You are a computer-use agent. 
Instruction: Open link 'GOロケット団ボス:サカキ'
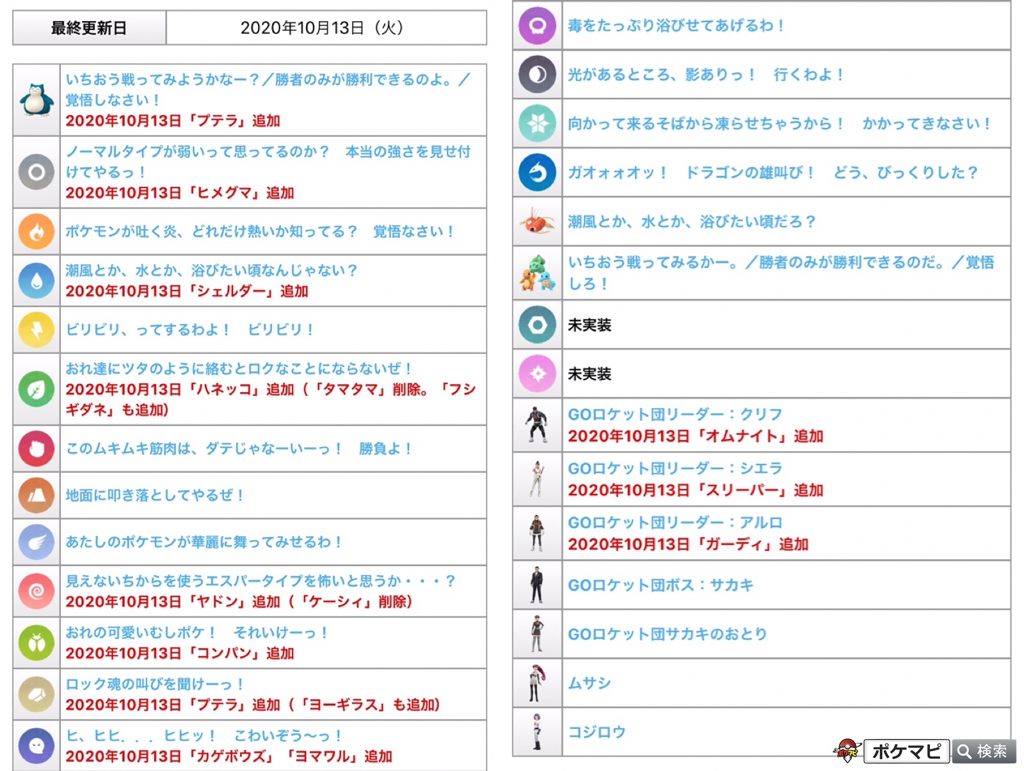660,585
